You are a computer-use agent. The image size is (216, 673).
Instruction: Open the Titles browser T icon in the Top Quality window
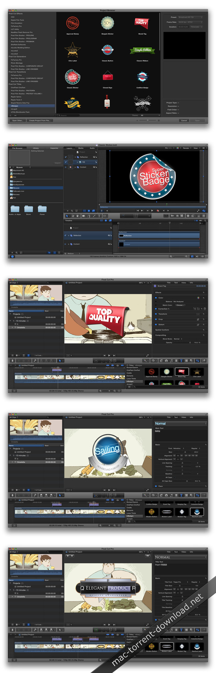[x=181, y=361]
